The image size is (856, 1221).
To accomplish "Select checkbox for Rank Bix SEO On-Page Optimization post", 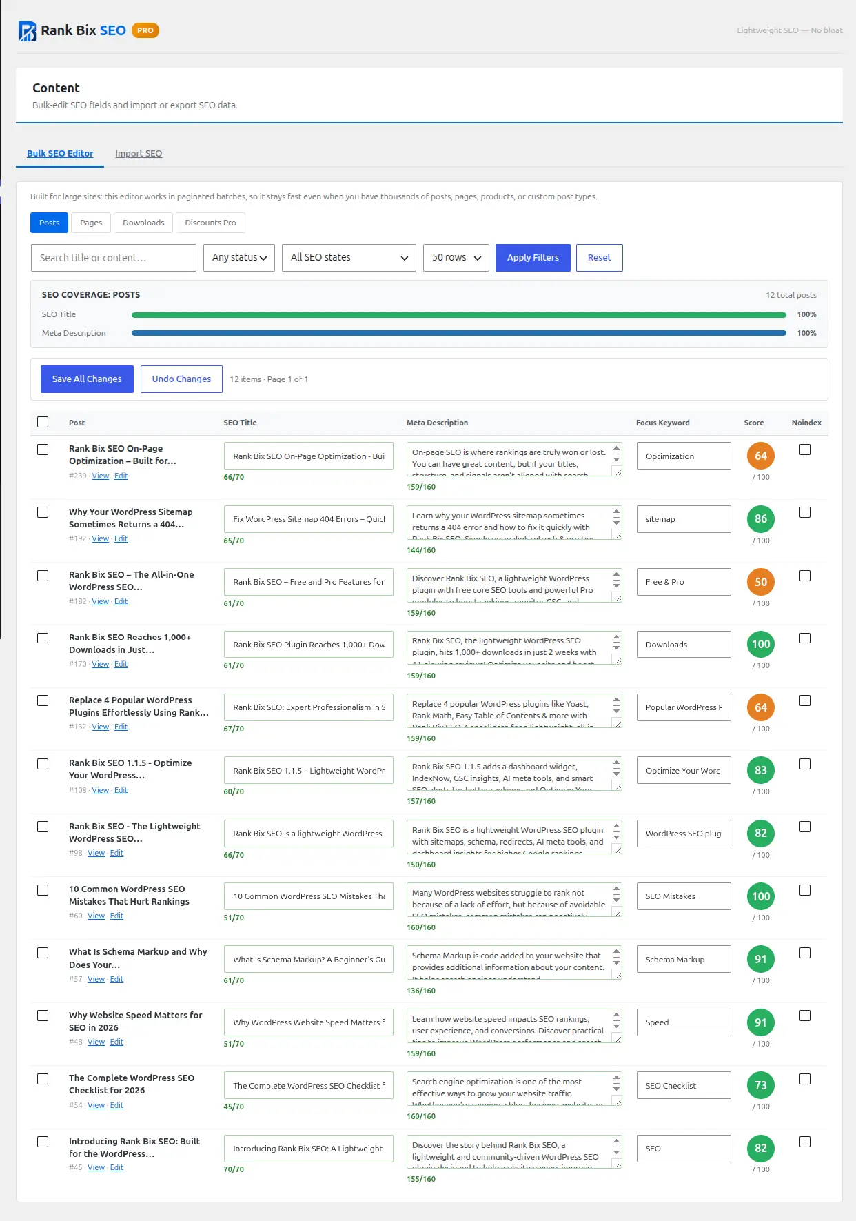I will pos(43,450).
